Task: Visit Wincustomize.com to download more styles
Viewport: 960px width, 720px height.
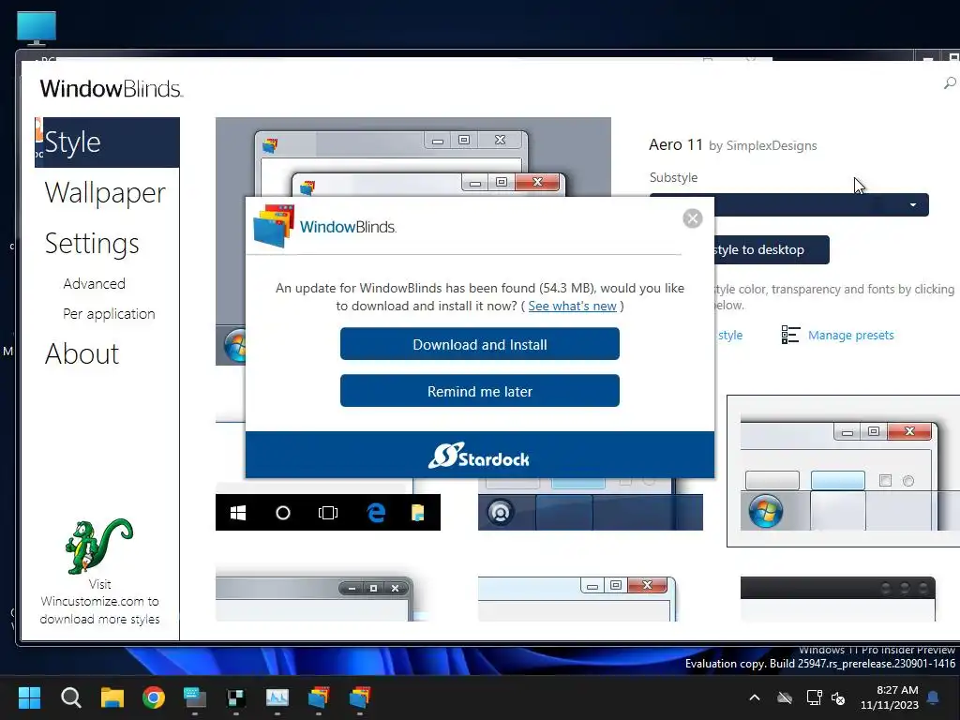Action: pyautogui.click(x=99, y=601)
